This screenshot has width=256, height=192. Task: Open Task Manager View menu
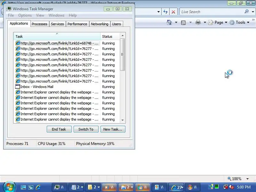pyautogui.click(x=40, y=15)
